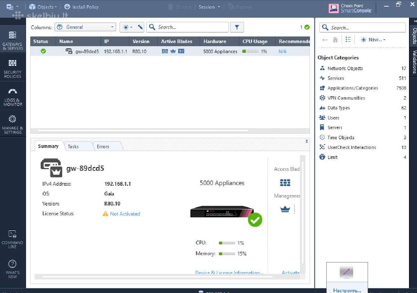Open Logs & Monitor view
The height and width of the screenshot is (293, 417).
[x=13, y=97]
